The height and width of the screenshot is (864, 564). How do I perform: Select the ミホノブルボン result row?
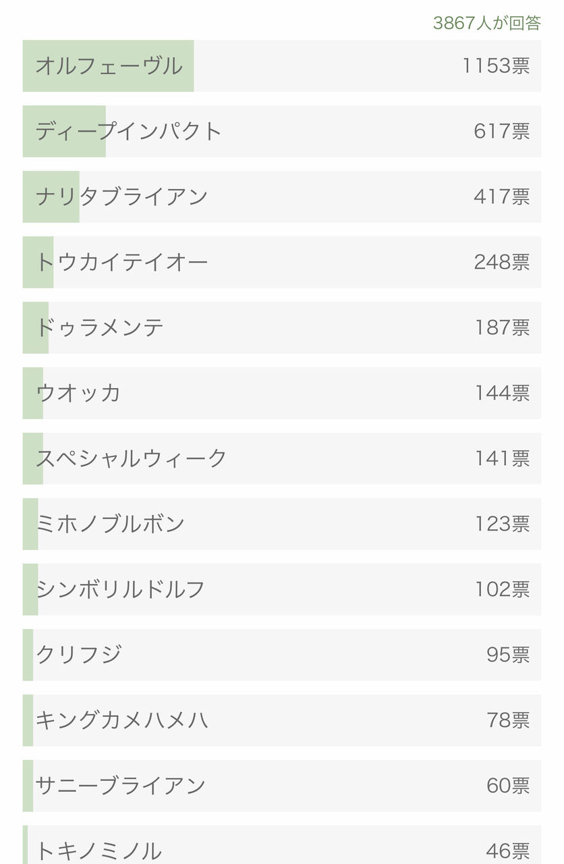(282, 524)
